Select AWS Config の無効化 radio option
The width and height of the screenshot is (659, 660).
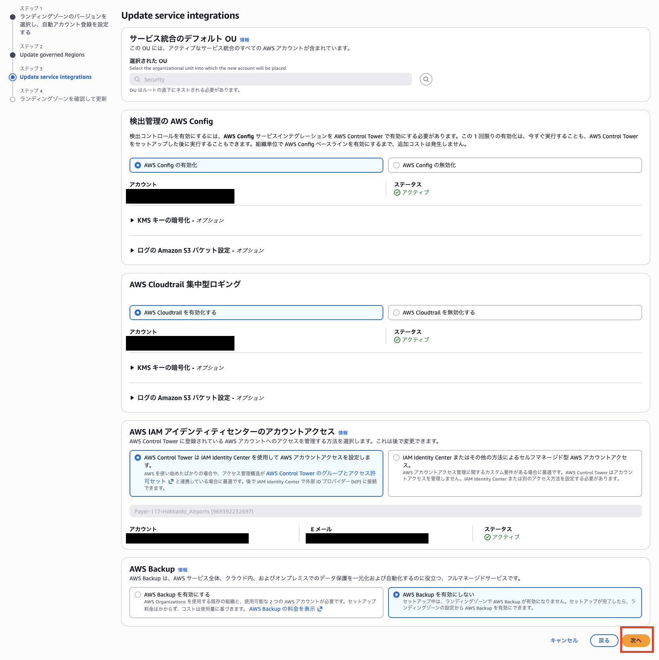(515, 165)
